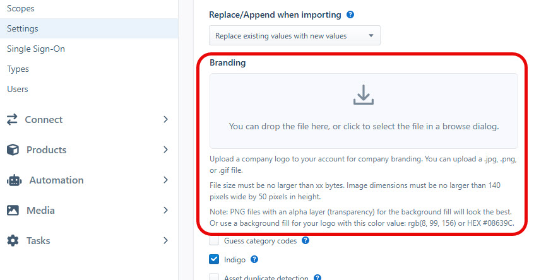
Task: Click the Products box icon
Action: click(x=13, y=150)
